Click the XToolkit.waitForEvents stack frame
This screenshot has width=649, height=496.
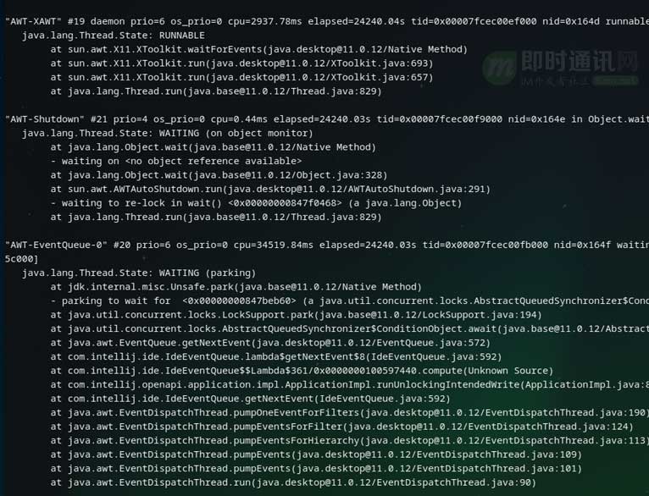click(x=259, y=49)
